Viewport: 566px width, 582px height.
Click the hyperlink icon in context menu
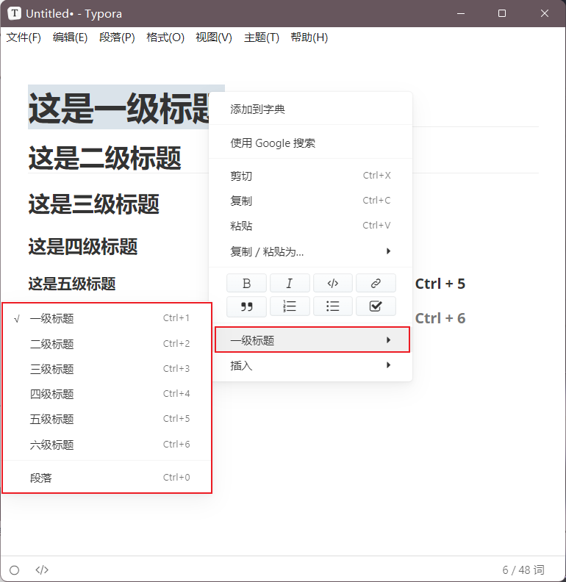(376, 284)
